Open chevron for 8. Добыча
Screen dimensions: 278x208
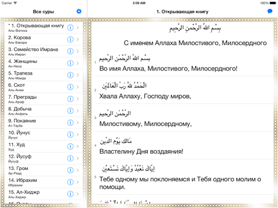(78, 111)
